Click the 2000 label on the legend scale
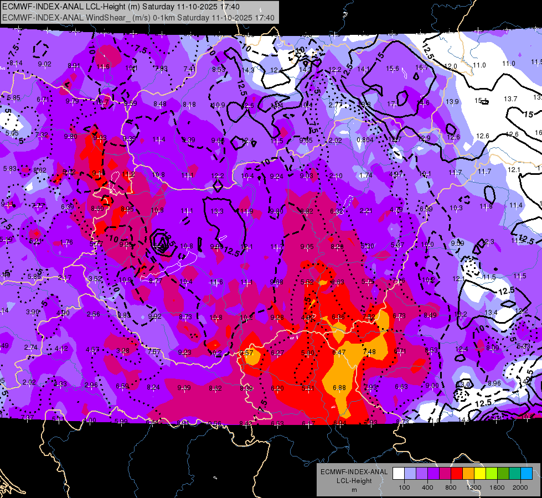This screenshot has height=498, width=542. tap(520, 487)
